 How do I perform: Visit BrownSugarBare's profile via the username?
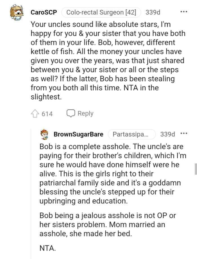79,134
